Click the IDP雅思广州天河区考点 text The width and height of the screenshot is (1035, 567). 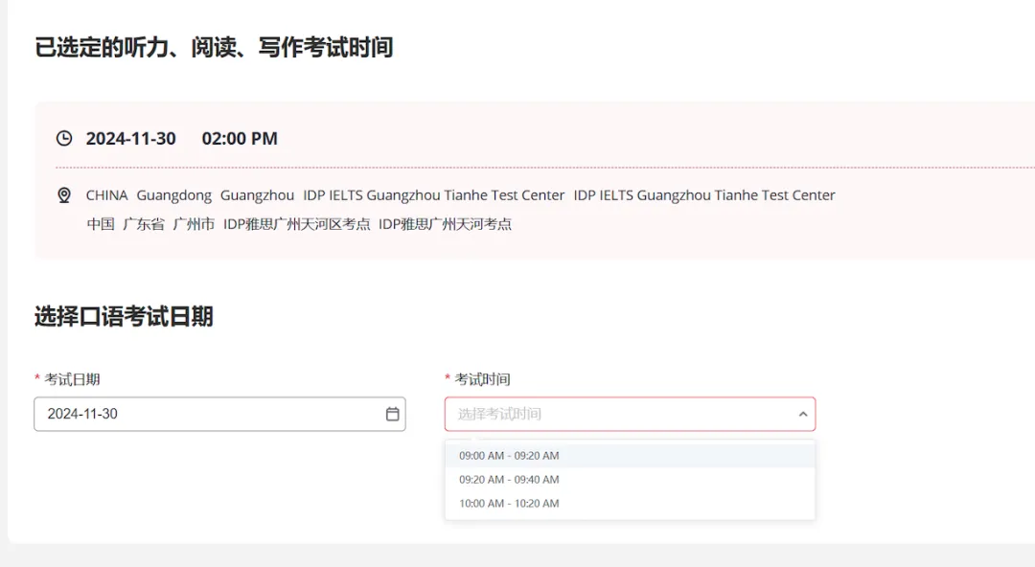point(296,224)
